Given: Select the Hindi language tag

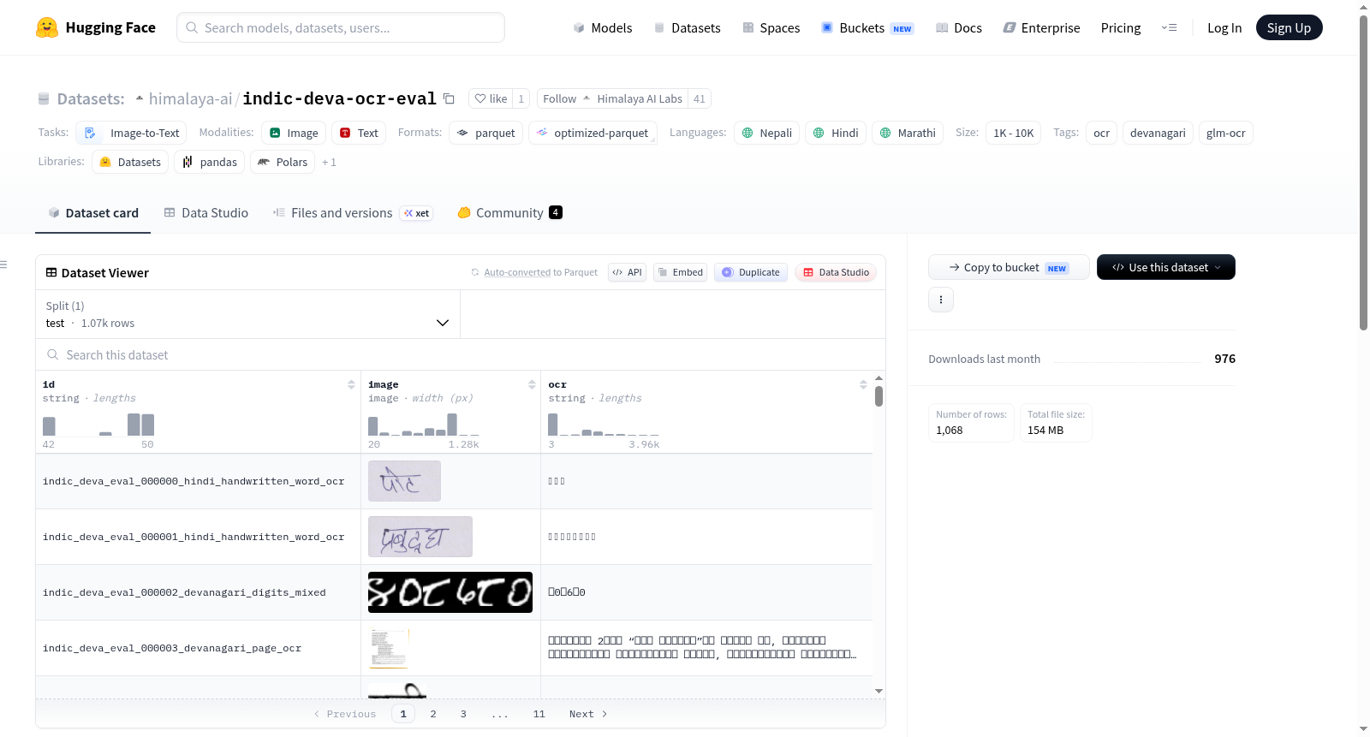Looking at the screenshot, I should tap(836, 133).
